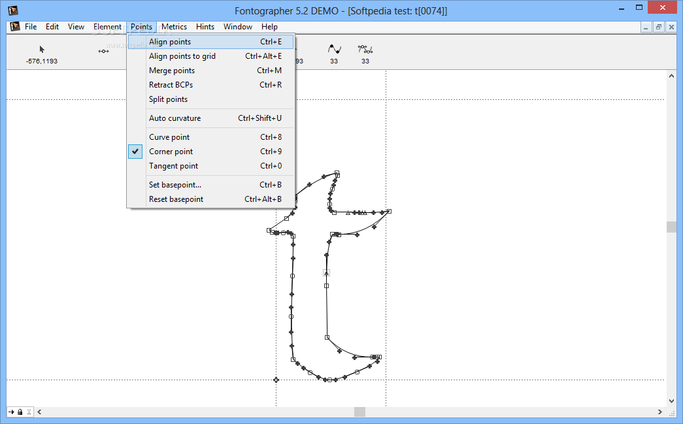Choose Auto curvature option
The height and width of the screenshot is (424, 683).
coord(211,118)
